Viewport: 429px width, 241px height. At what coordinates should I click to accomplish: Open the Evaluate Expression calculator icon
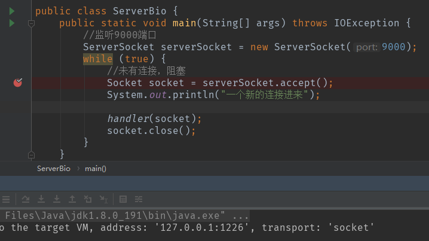point(123,199)
